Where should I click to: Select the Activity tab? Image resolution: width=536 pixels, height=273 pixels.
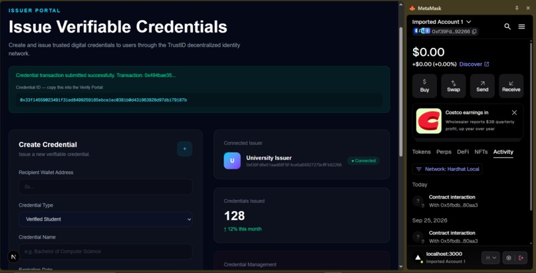point(503,152)
